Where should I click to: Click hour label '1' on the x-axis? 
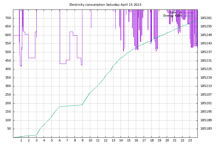(x=21, y=140)
